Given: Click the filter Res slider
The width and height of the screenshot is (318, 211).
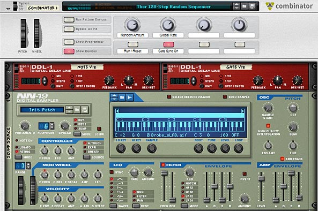Looking at the screenshot, I should [x=172, y=200].
